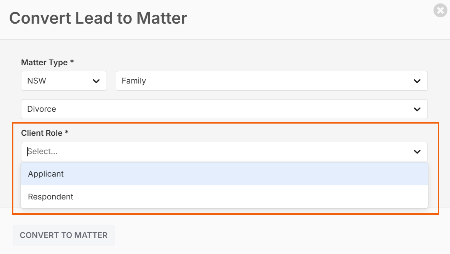Choose Applicant from Client Role options
The width and height of the screenshot is (450, 254).
224,174
